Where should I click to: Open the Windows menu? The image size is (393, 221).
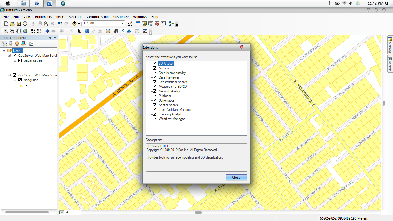tap(140, 17)
